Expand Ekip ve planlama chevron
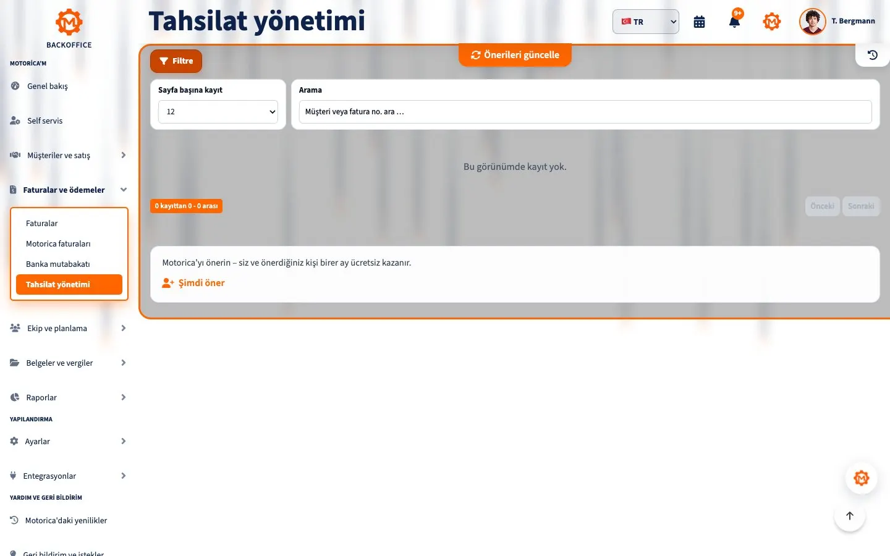The height and width of the screenshot is (556, 890). pos(124,328)
